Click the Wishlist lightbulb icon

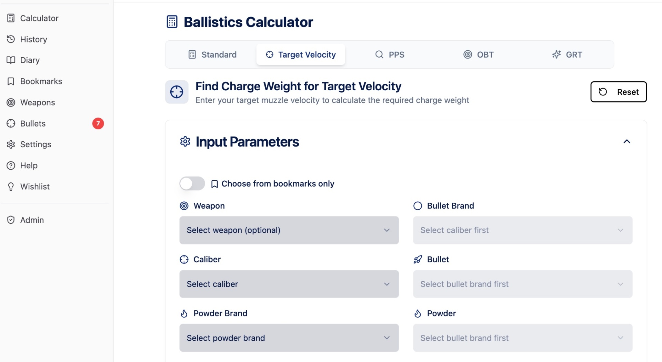(x=11, y=187)
